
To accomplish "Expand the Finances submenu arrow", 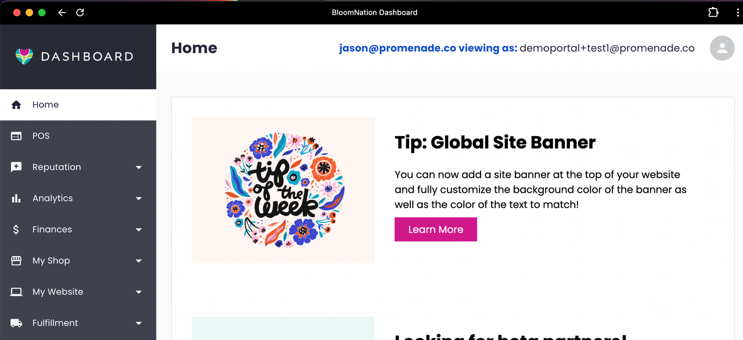I will click(x=139, y=230).
